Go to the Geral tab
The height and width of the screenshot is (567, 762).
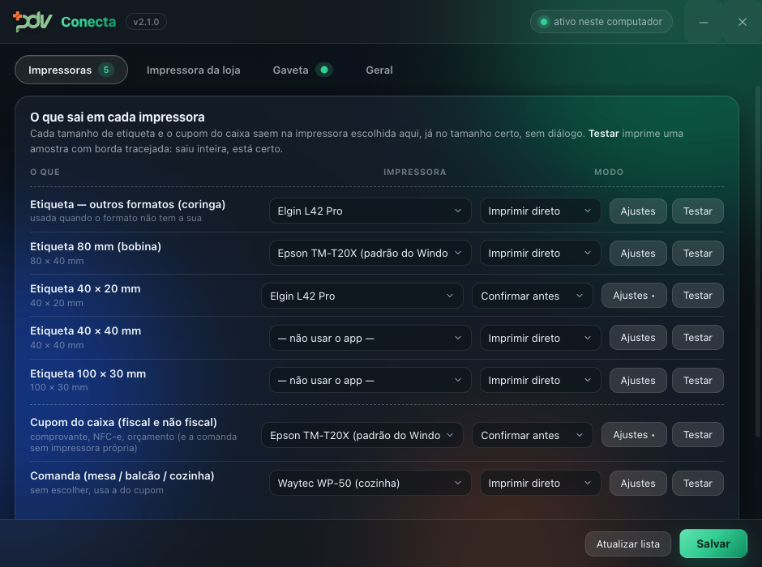click(x=379, y=70)
